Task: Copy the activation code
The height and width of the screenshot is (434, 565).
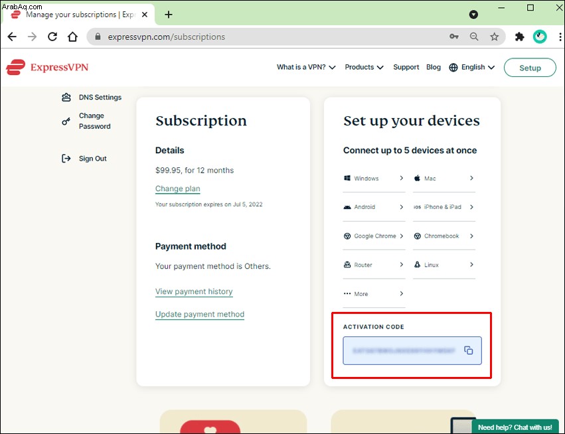Action: coord(469,350)
